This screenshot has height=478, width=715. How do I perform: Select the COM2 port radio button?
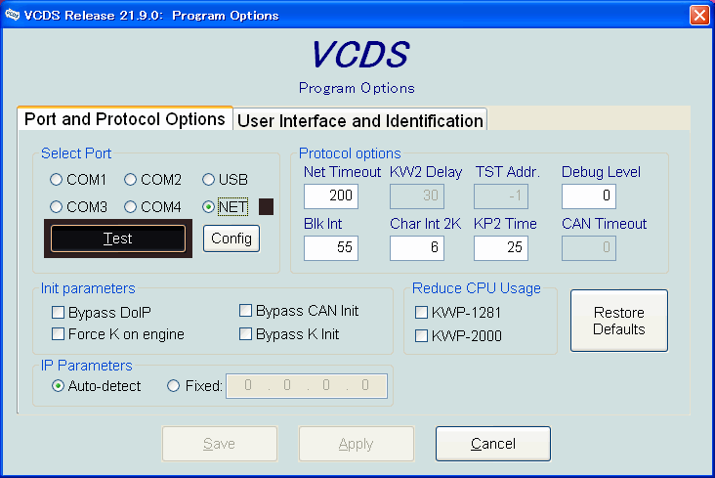(x=131, y=180)
